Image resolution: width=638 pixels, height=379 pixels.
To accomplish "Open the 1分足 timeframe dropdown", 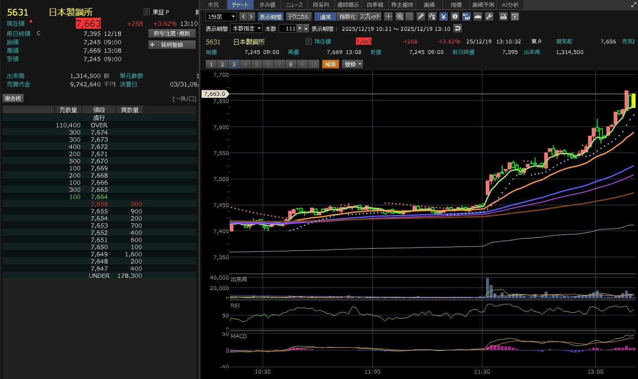I will (221, 16).
